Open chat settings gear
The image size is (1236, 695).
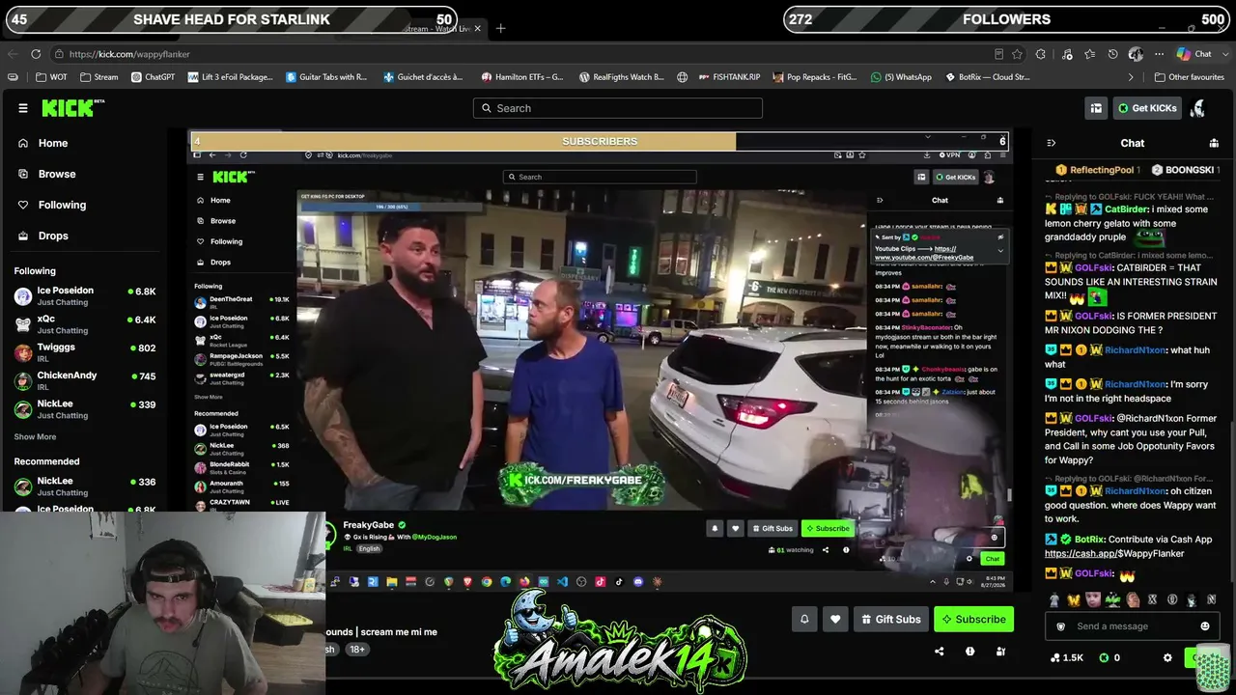coord(1167,657)
